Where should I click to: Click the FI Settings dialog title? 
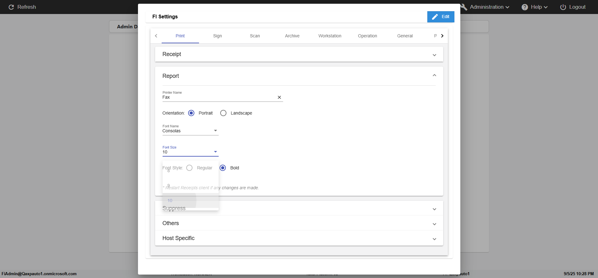165,17
